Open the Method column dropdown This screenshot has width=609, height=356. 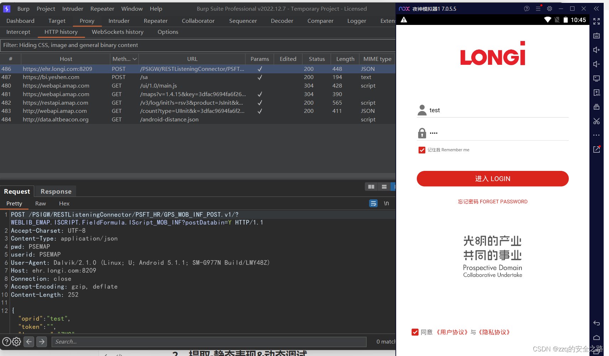(135, 59)
